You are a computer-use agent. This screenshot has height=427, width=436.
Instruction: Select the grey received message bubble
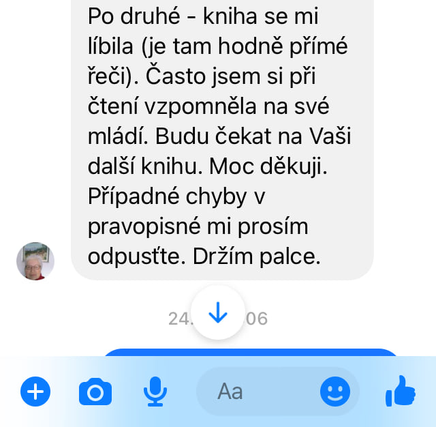(222, 139)
